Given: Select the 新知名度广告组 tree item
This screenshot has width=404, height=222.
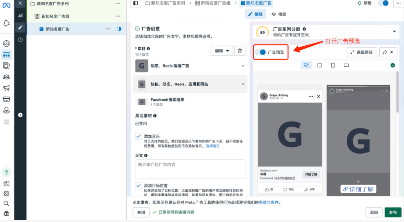Looking at the screenshot, I should pos(55,16).
